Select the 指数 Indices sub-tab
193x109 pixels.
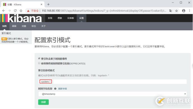pyautogui.click(x=4, y=26)
